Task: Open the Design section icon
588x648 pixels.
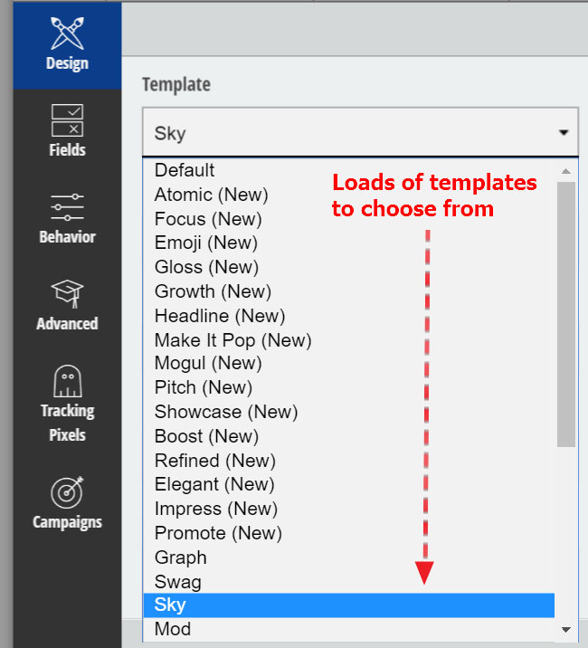Action: [x=67, y=33]
